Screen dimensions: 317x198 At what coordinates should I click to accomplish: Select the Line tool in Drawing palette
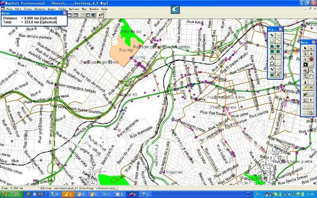[278, 35]
